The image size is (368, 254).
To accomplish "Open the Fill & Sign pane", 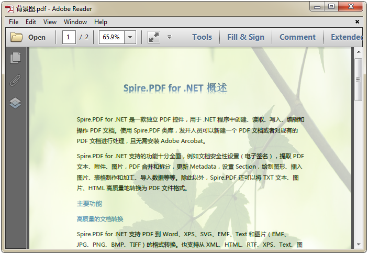I will [246, 37].
